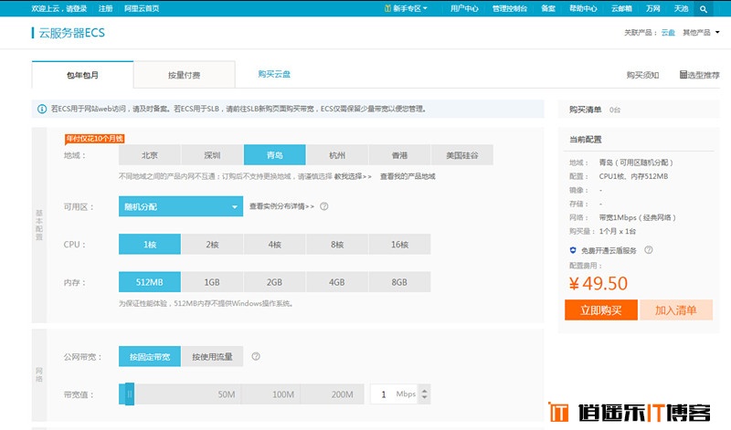
Task: Choose 按使用流量 billing mode
Action: [212, 356]
